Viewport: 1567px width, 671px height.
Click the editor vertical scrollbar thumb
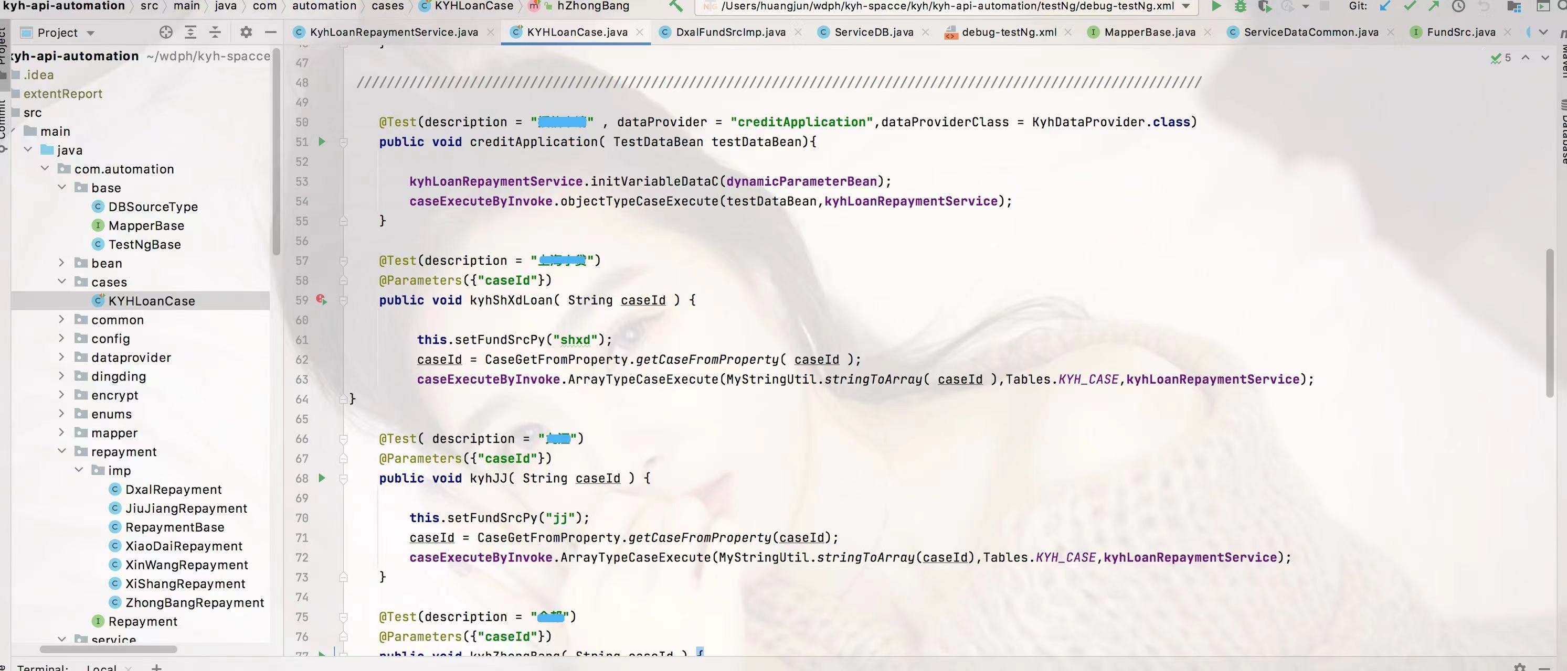coord(1549,323)
